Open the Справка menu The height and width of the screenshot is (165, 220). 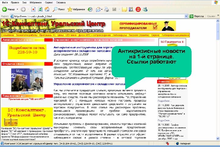pos(61,2)
